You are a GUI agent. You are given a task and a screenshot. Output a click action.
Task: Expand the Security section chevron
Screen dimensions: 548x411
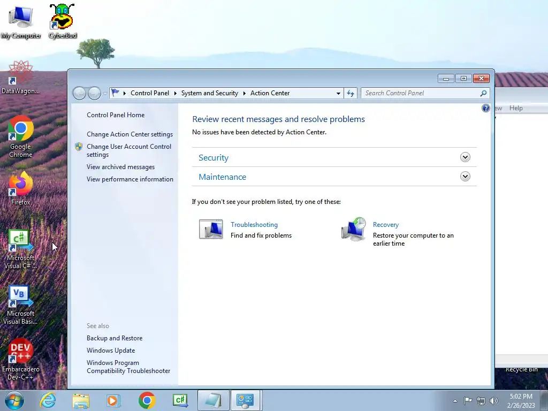click(x=465, y=157)
